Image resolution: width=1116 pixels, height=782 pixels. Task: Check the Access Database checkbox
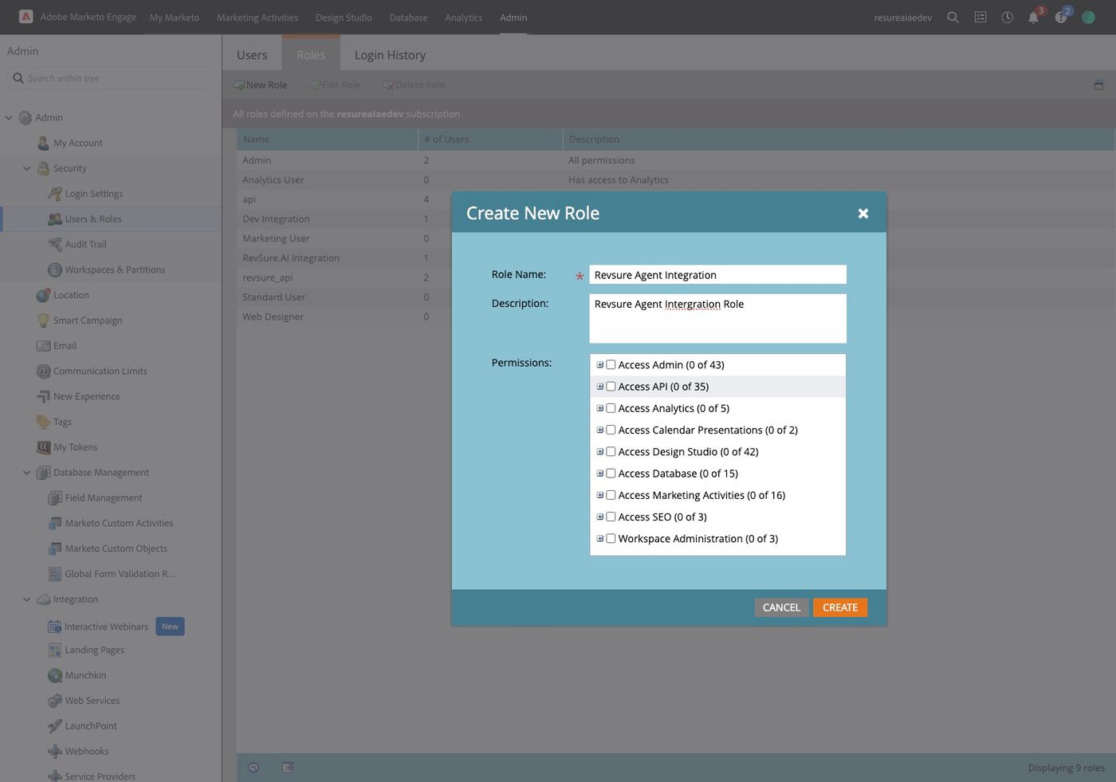tap(611, 474)
